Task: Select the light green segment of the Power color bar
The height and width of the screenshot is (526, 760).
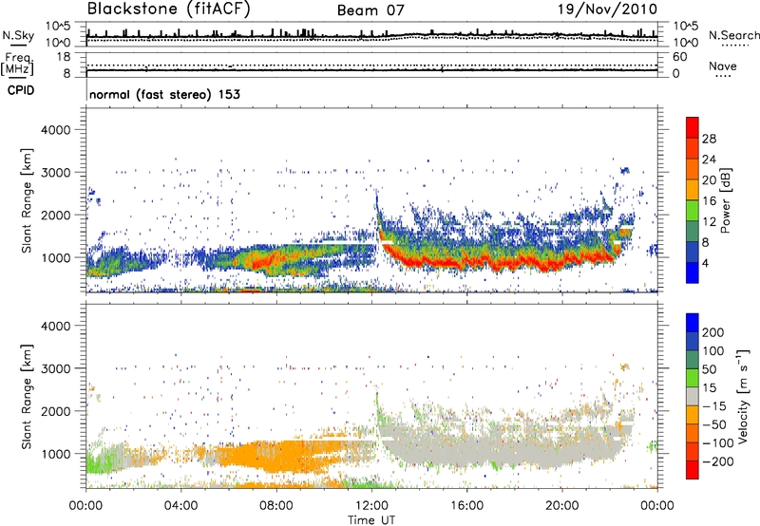Action: coord(693,210)
